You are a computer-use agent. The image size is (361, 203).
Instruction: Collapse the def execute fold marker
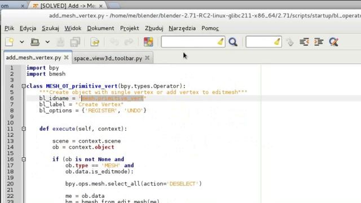tap(24, 129)
